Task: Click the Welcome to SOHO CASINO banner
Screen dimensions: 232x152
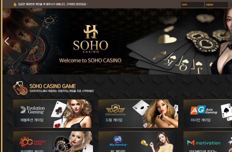Action: (x=117, y=41)
